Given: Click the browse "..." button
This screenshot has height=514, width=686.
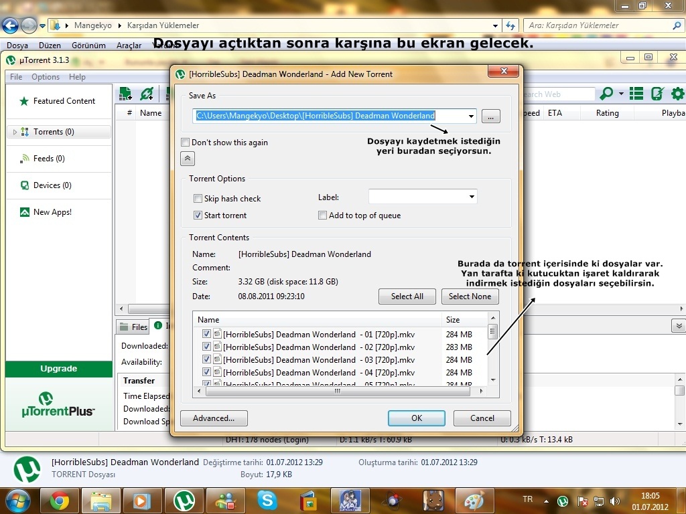Looking at the screenshot, I should [x=491, y=116].
